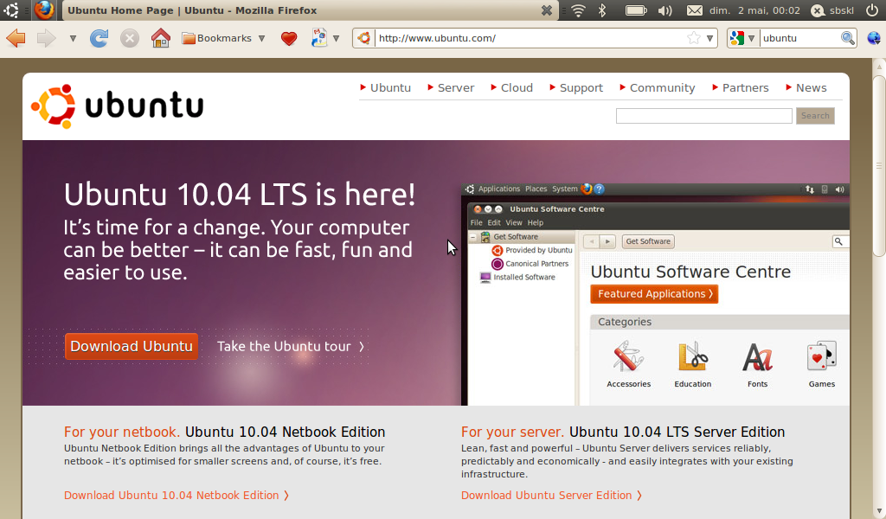The width and height of the screenshot is (886, 519).
Task: Click the text "For your netbook."
Action: pos(121,432)
